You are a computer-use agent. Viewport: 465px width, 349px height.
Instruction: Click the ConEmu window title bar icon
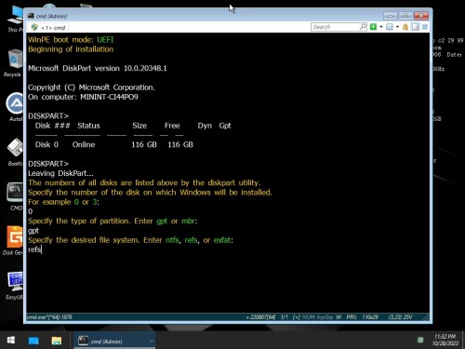[31, 16]
